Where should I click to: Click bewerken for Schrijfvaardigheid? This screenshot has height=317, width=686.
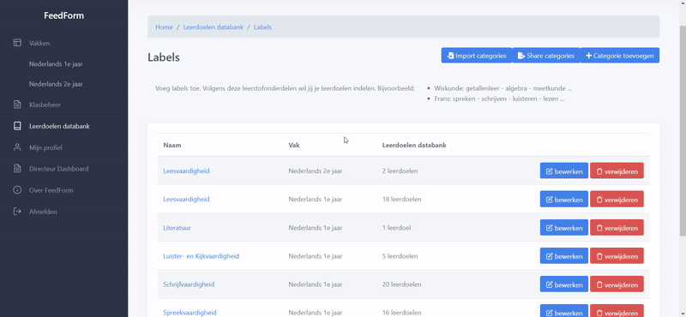564,284
